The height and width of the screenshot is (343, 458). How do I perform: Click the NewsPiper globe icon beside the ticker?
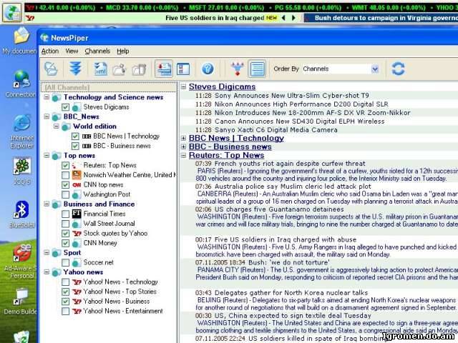tap(12, 13)
